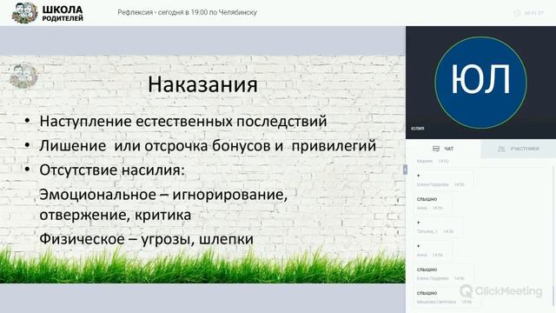Click the bullet 'Наступление естественных последствий'
The image size is (556, 313).
(x=183, y=122)
